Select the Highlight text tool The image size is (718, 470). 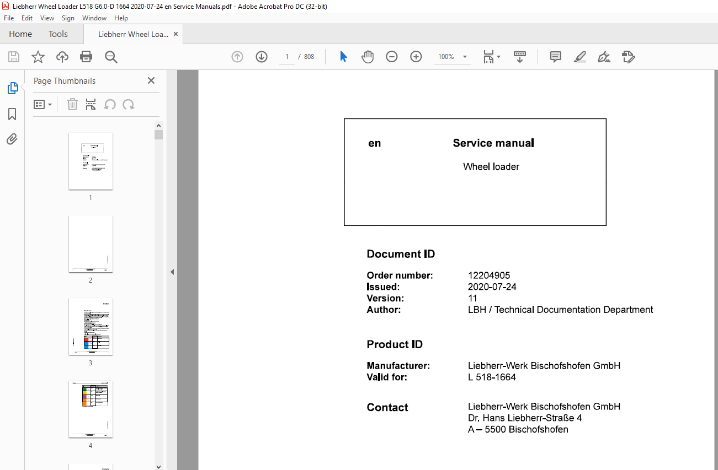pos(580,57)
